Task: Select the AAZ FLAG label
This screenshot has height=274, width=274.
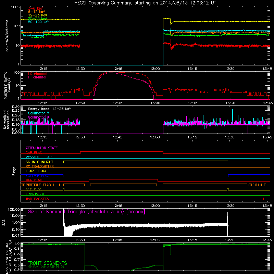Action: tap(34, 189)
